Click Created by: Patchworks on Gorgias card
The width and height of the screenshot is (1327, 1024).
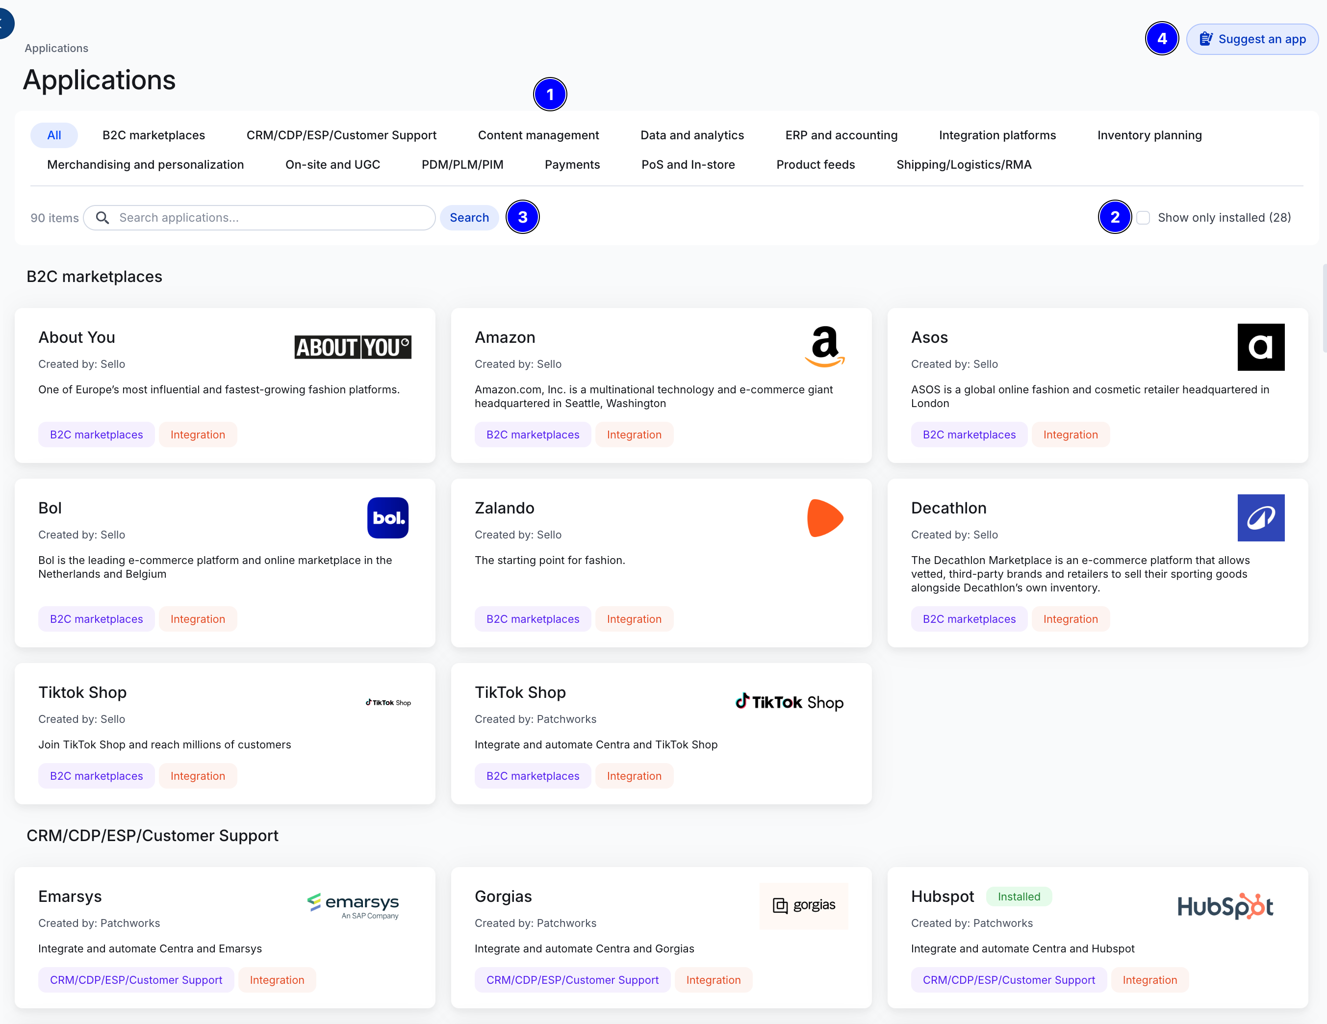point(536,923)
